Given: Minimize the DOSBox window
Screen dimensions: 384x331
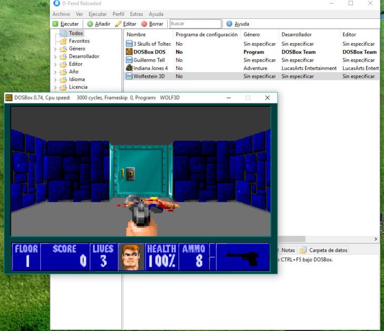Looking at the screenshot, I should point(229,98).
